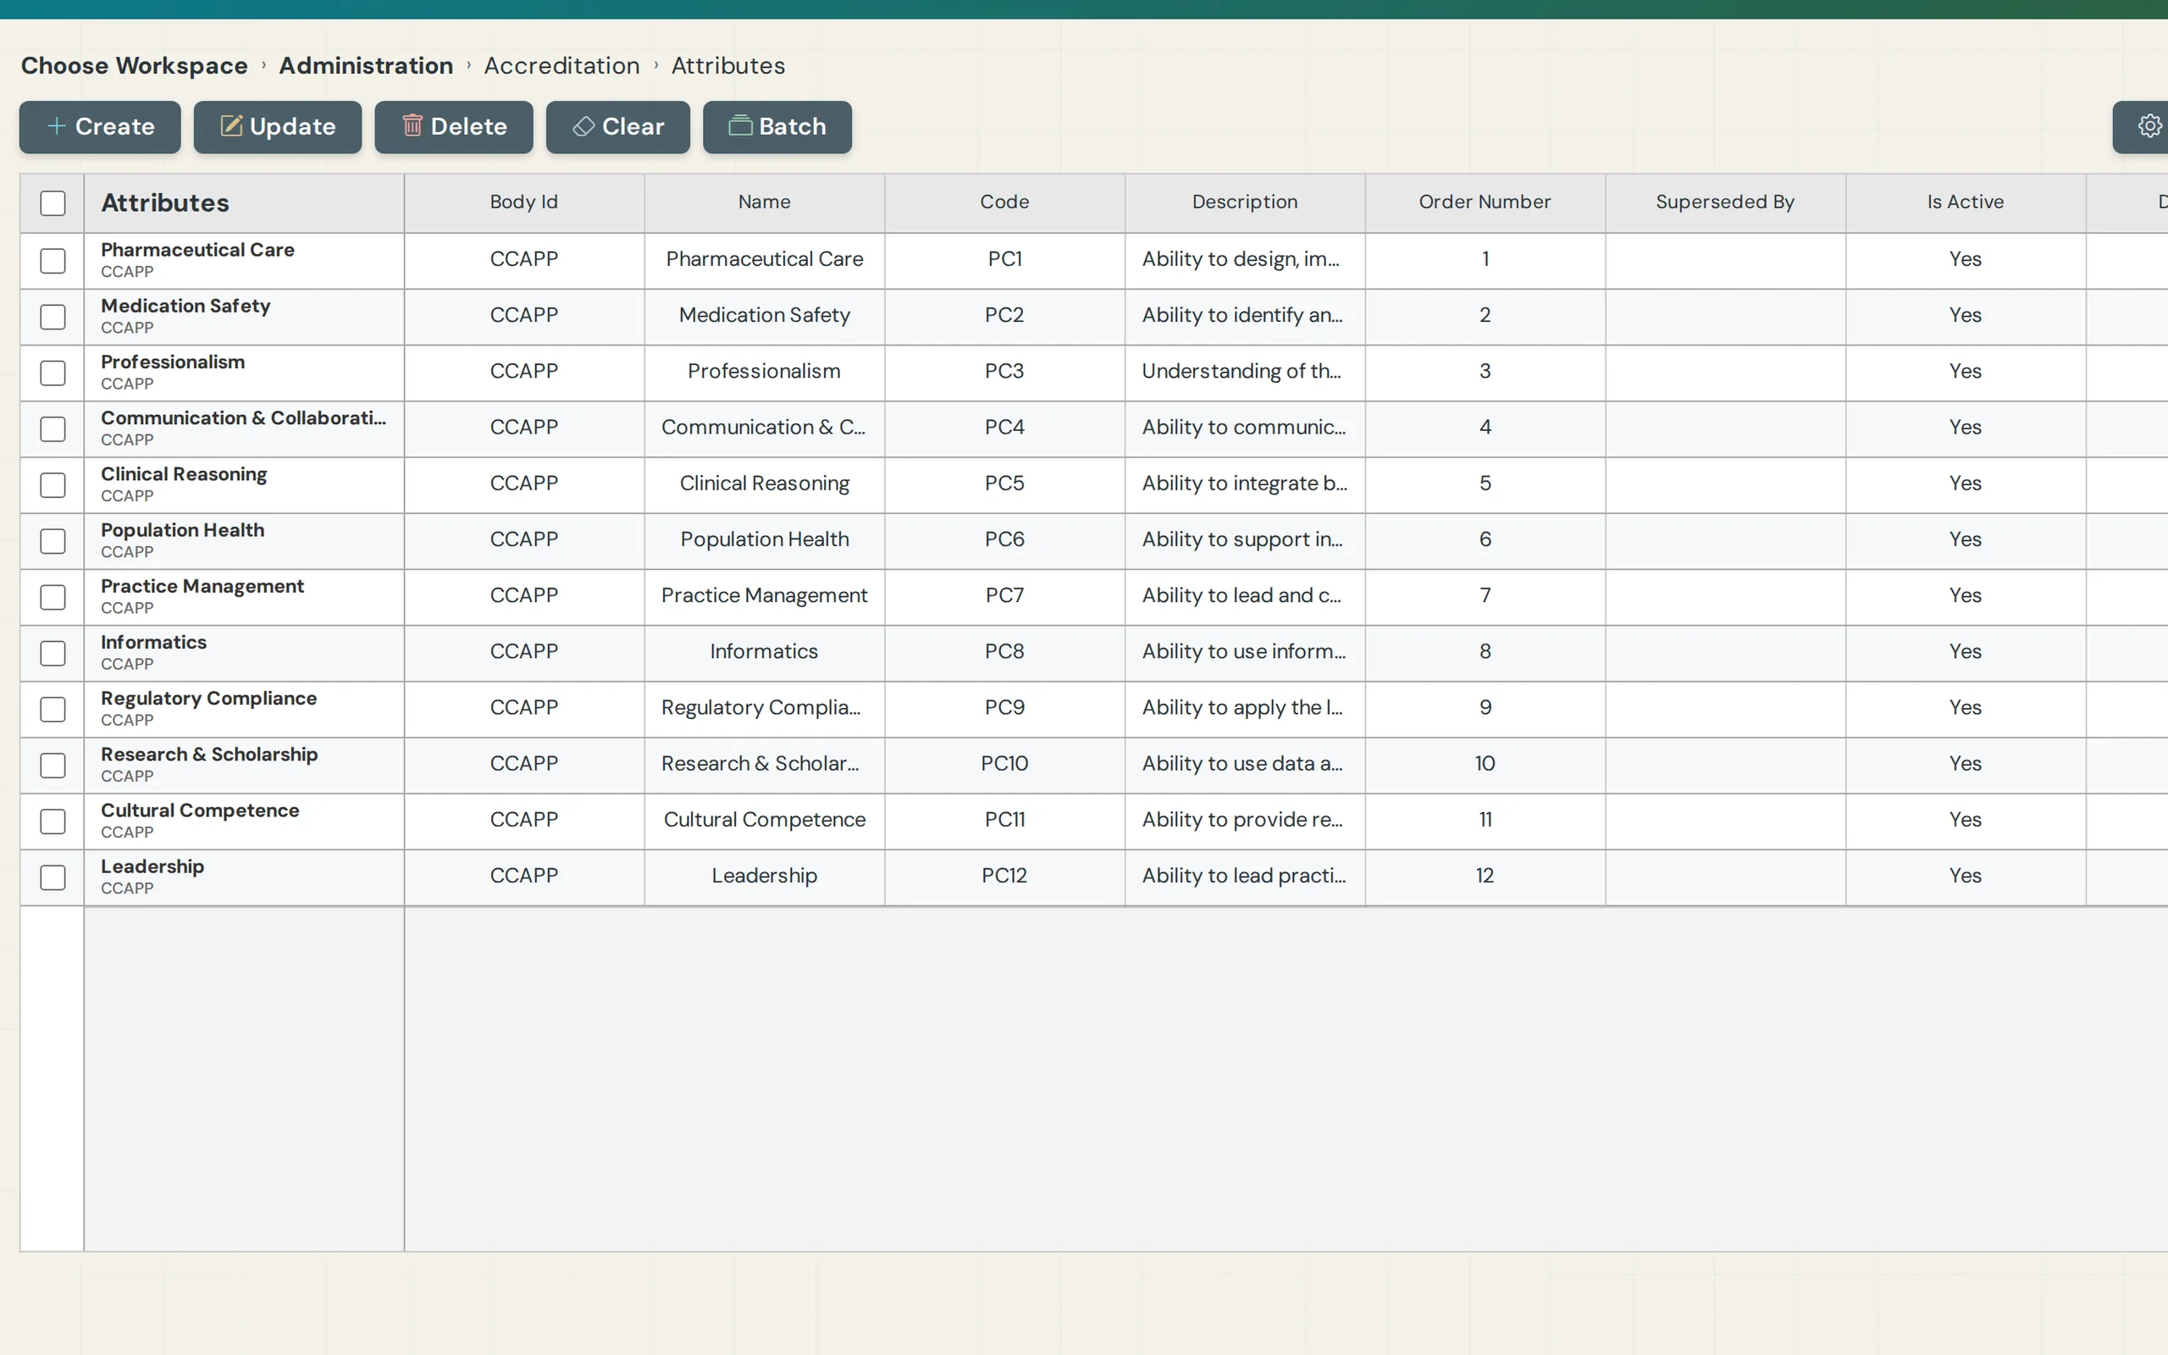Tick the Communication & Collaboration row checkbox
This screenshot has width=2168, height=1355.
pyautogui.click(x=53, y=429)
